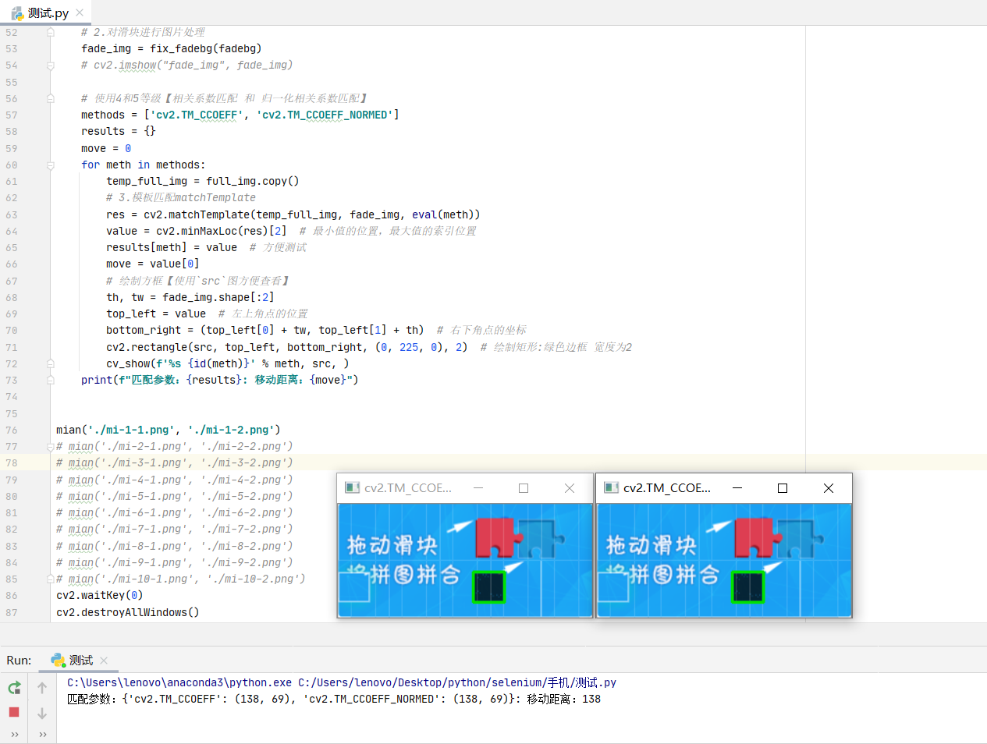
Task: Rerun the script with the green Rerun icon
Action: (x=14, y=688)
